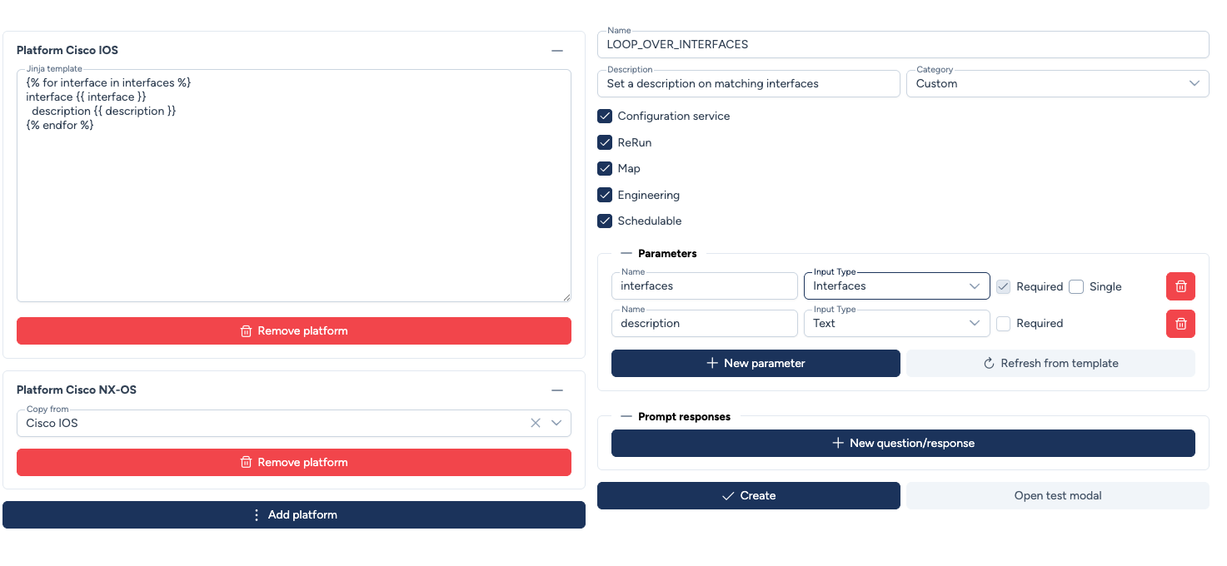Open the Category dropdown
Screen dimensions: 1227x566
click(x=1057, y=83)
